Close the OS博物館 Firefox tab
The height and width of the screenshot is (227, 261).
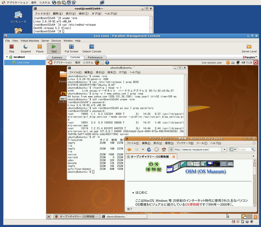174,157
